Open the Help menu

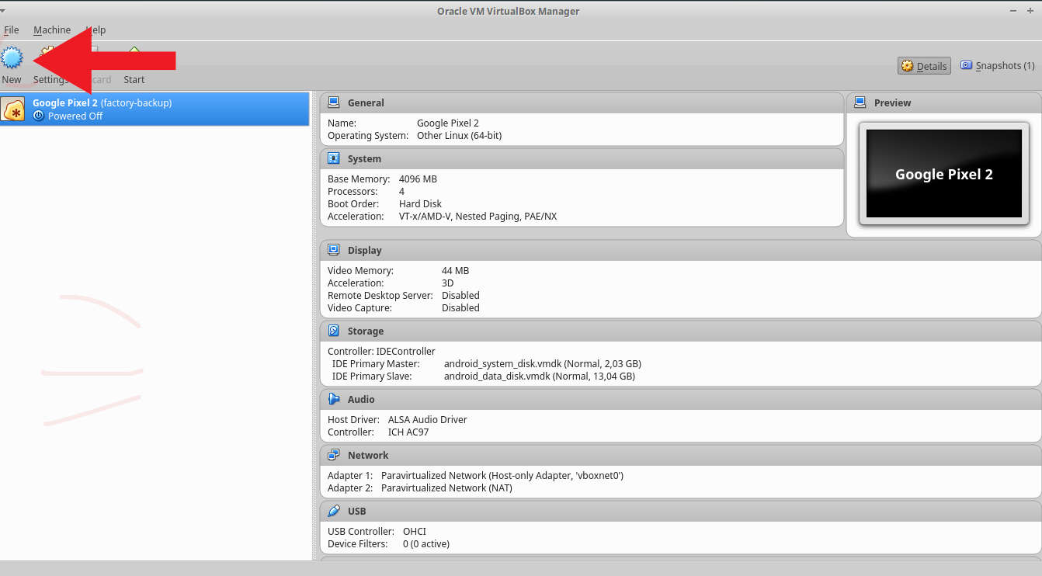click(96, 29)
